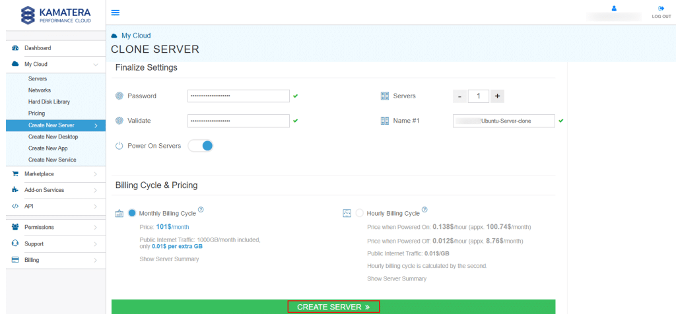
Task: Click Monthly Billing Cycle help icon
Action: click(x=201, y=210)
